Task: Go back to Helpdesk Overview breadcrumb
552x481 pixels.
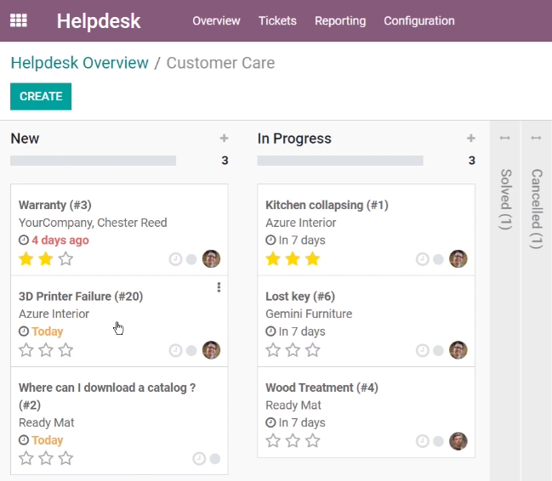Action: pyautogui.click(x=80, y=63)
